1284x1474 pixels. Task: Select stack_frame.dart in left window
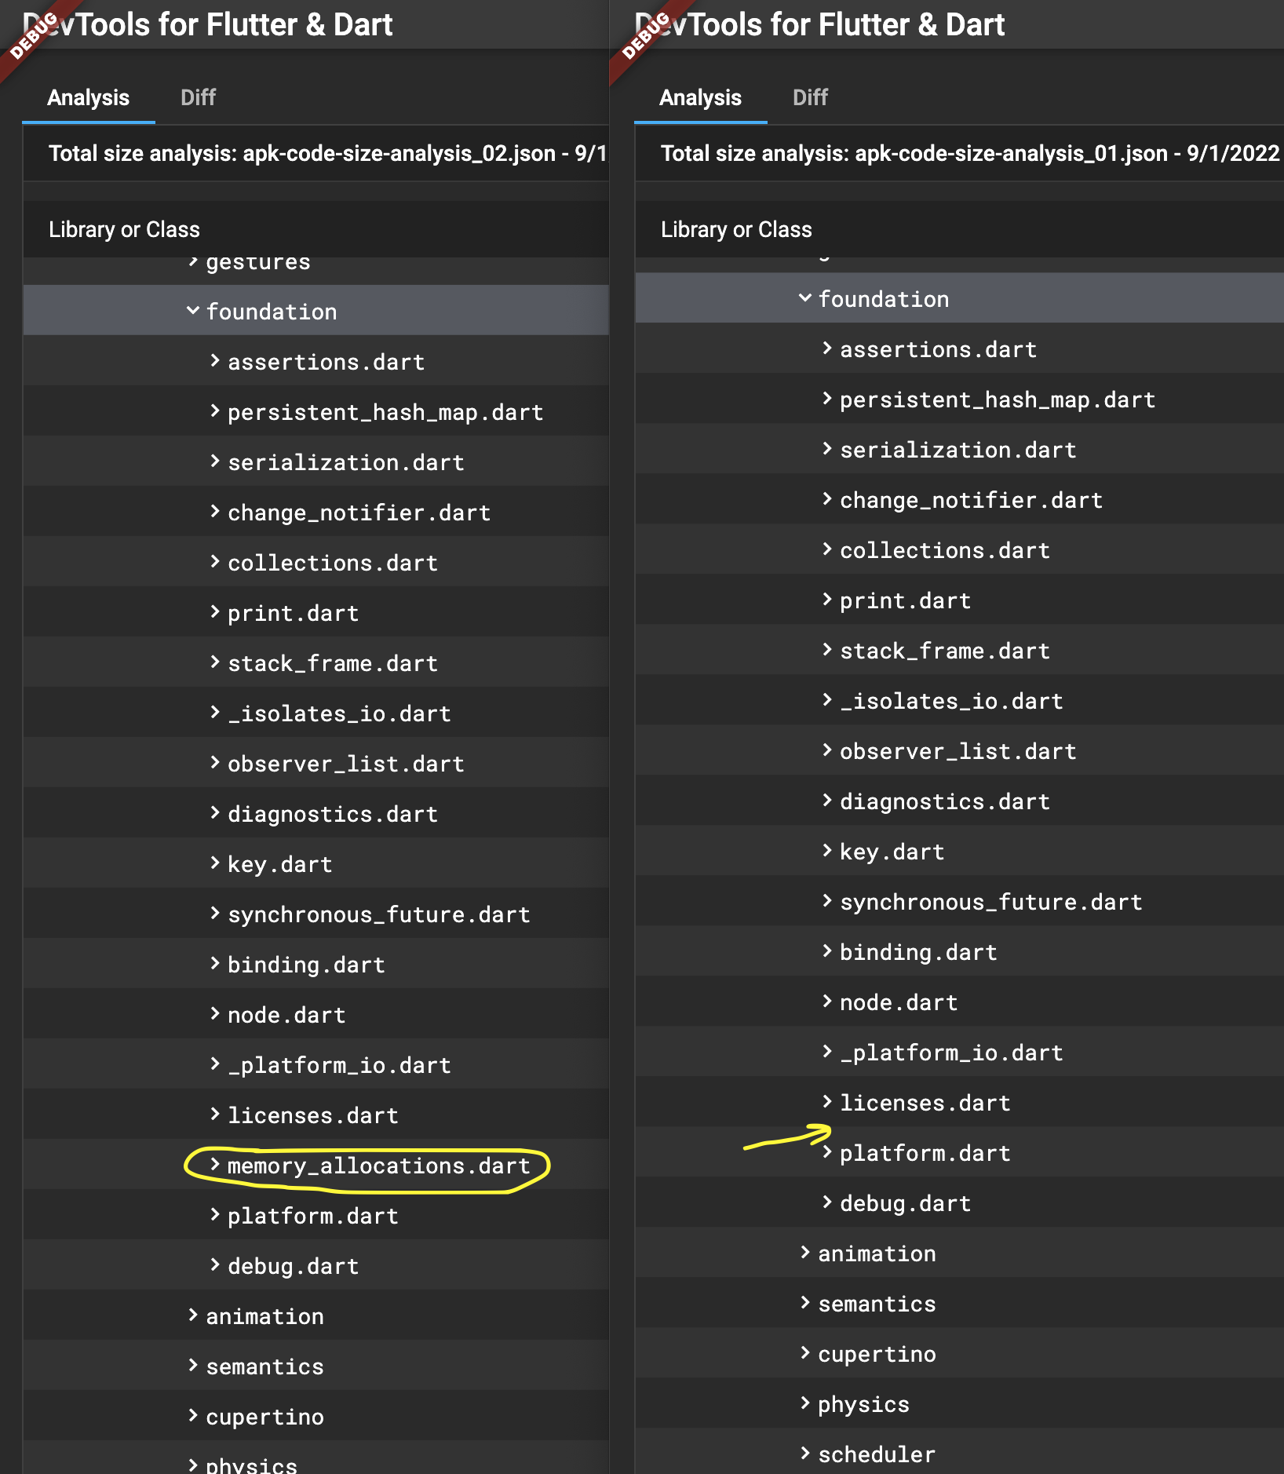333,663
